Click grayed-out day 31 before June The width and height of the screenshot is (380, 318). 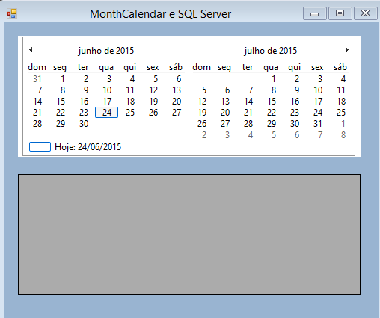37,79
